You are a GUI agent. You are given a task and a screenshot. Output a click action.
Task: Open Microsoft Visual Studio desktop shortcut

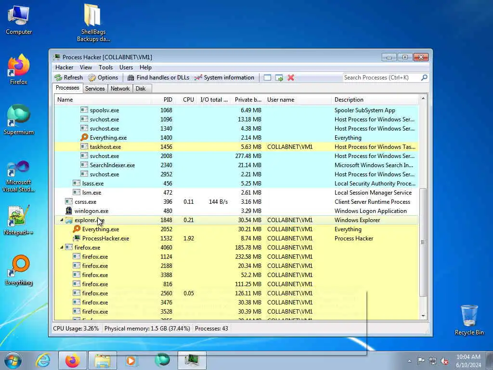pyautogui.click(x=19, y=176)
